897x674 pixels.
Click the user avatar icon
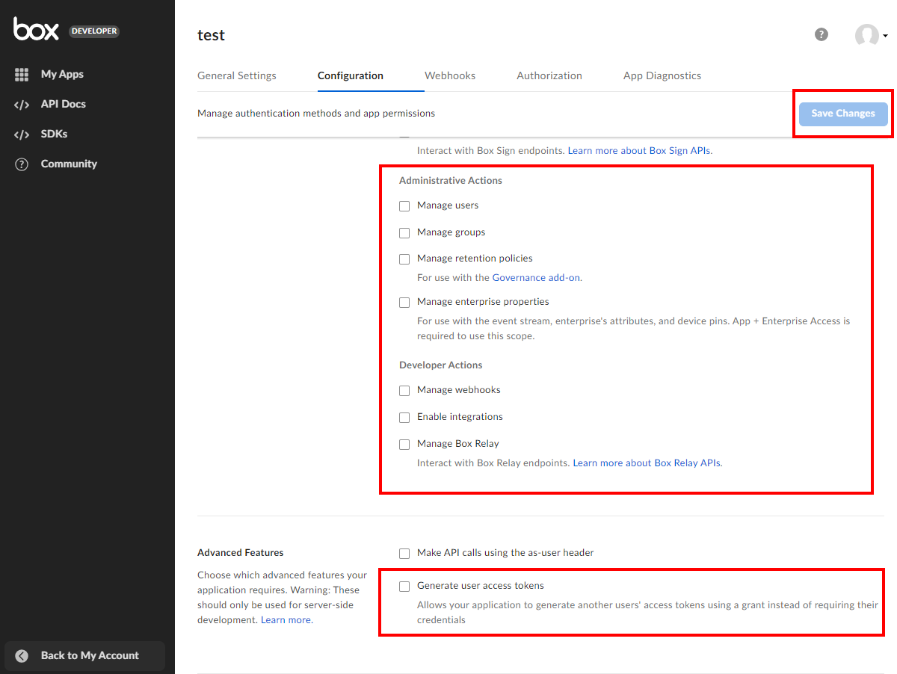(x=866, y=35)
